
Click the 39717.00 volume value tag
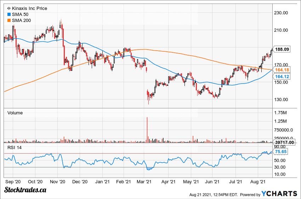click(285, 142)
